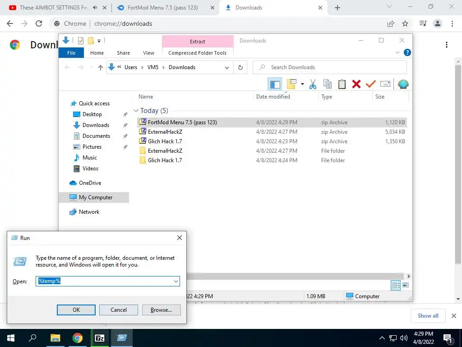
Task: Click Show all in Chrome downloads bar
Action: 428,316
